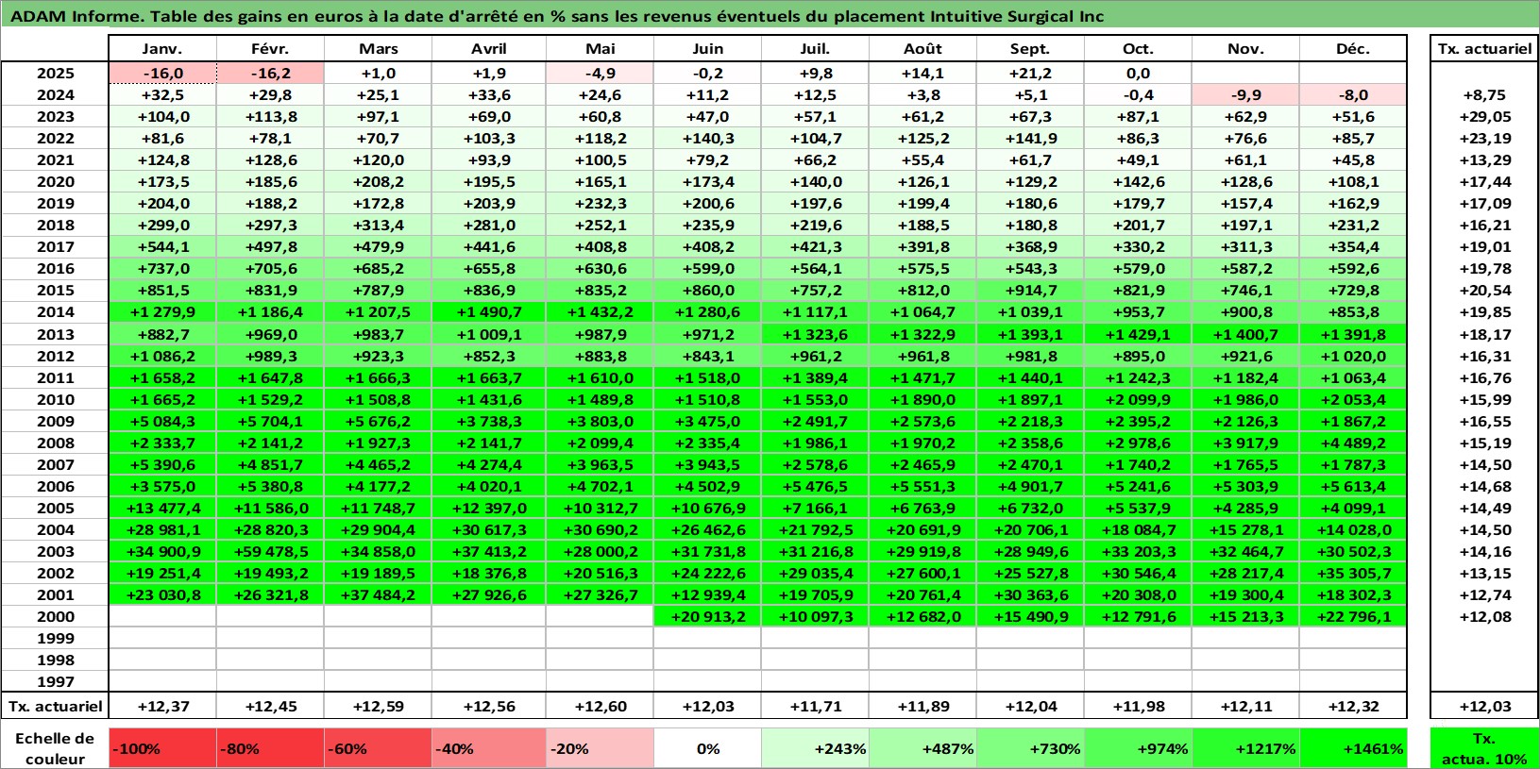The image size is (1540, 769).
Task: Select the 'Echelle de couleur' label
Action: [55, 748]
